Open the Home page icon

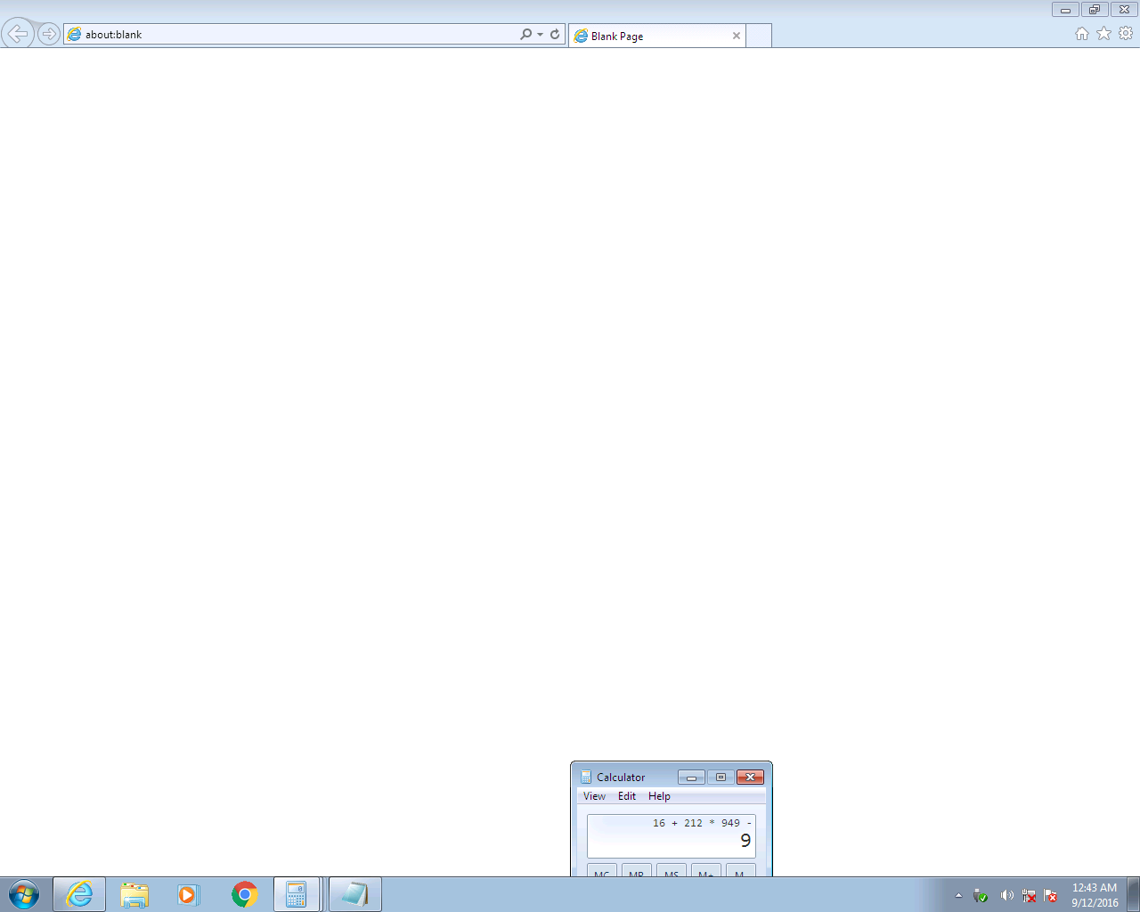coord(1081,34)
